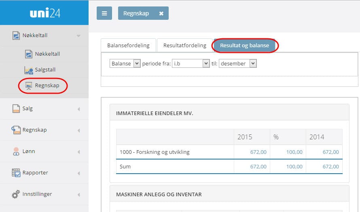
Task: Expand the Innstillinger section arrow
Action: coord(78,195)
